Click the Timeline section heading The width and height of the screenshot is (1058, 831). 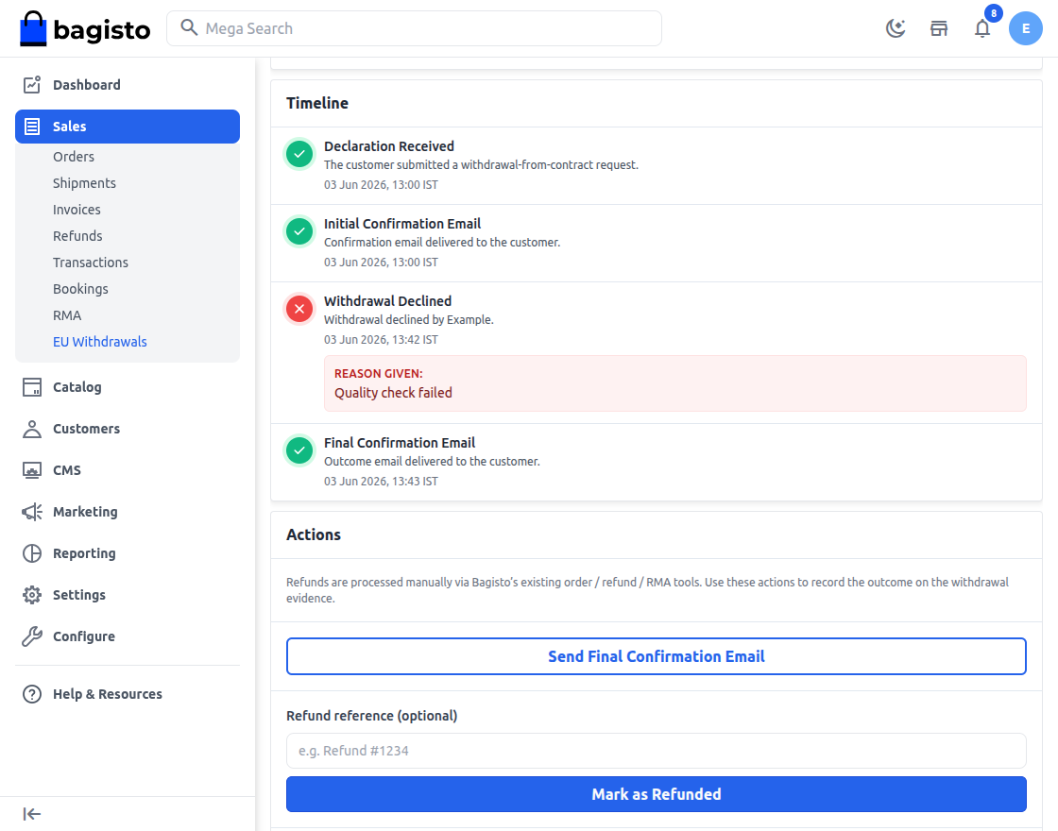[x=317, y=103]
